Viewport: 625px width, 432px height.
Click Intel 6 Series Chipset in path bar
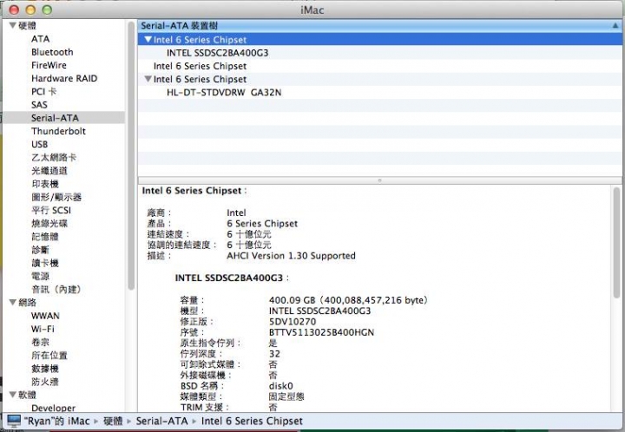coord(252,421)
